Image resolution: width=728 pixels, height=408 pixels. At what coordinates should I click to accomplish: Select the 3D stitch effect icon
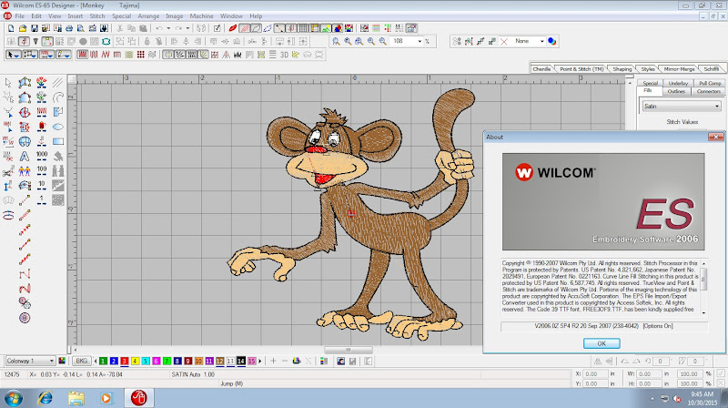(x=284, y=54)
